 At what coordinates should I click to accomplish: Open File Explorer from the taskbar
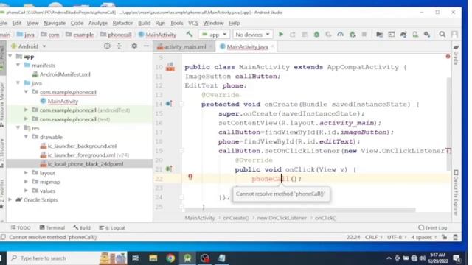point(153,258)
